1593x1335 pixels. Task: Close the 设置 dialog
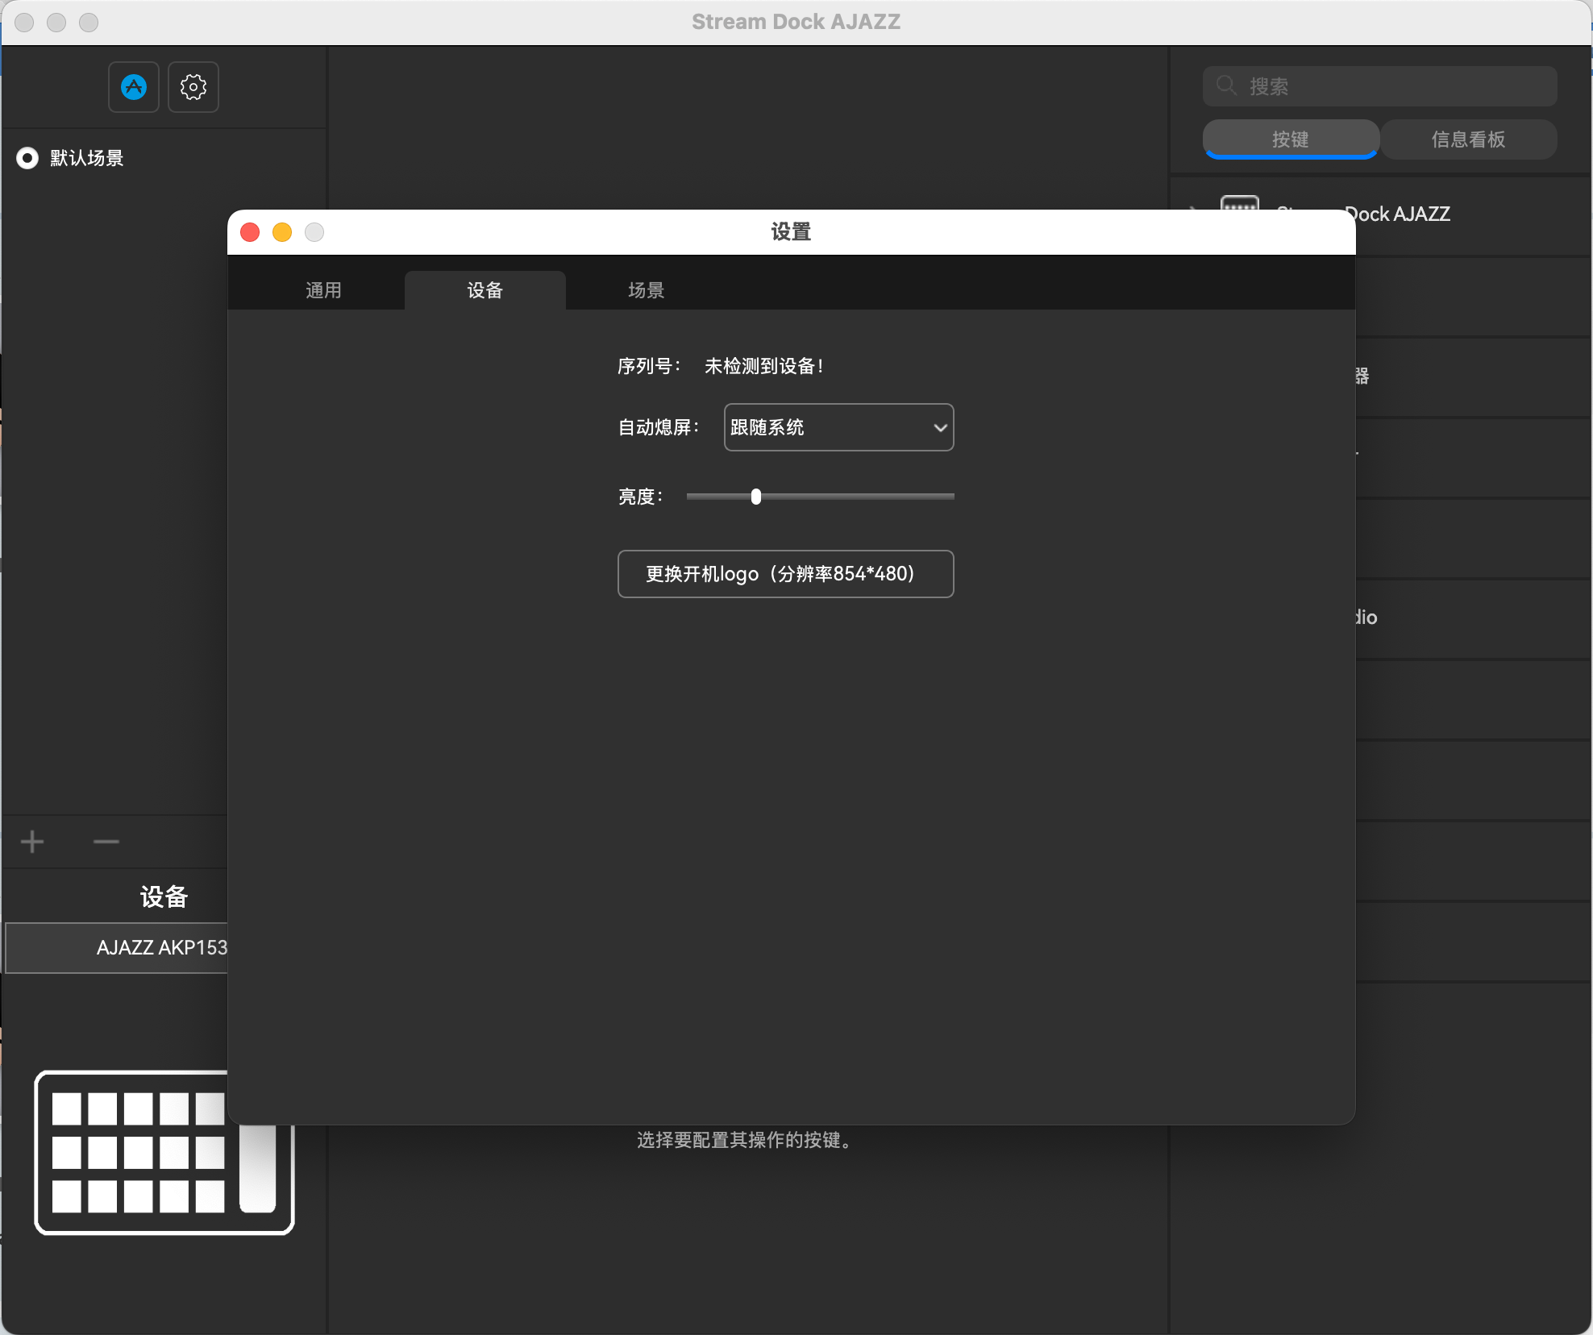(x=250, y=232)
